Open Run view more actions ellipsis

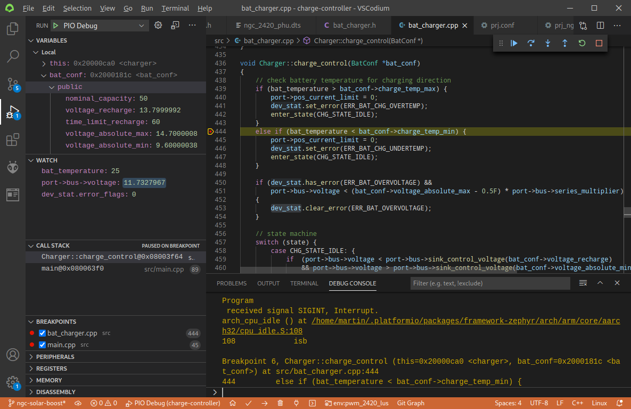[192, 26]
